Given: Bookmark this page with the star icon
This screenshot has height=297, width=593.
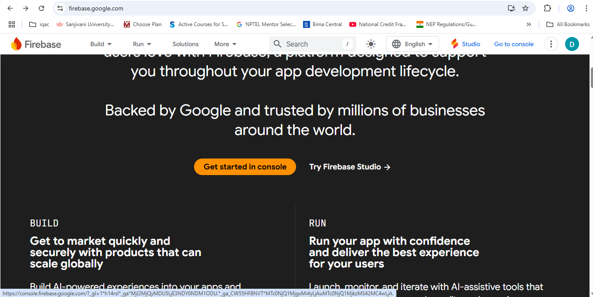Looking at the screenshot, I should click(x=525, y=8).
